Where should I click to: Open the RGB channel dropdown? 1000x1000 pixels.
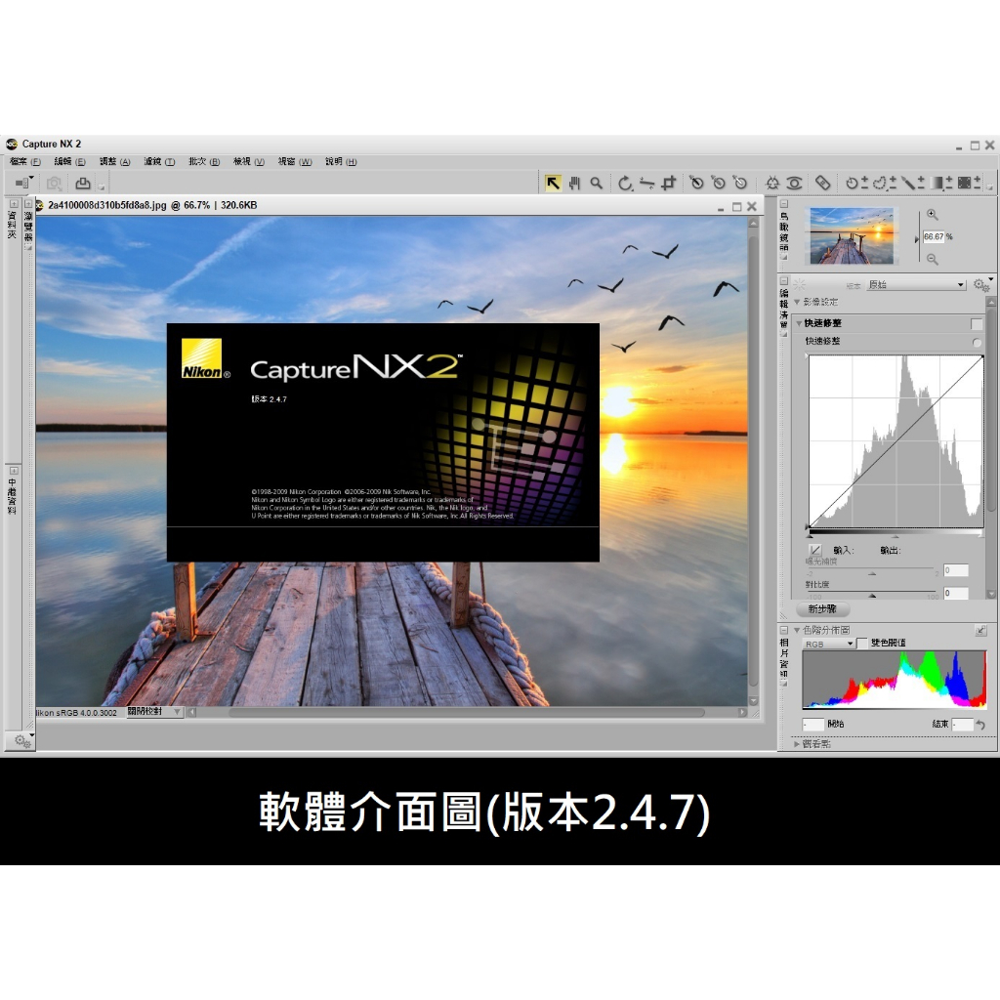click(x=828, y=644)
